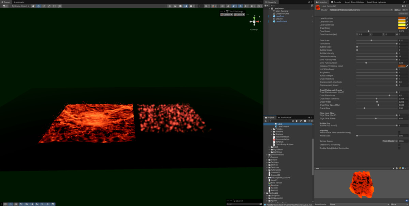
Task: Click the Flow Direction X input field
Action: [x=364, y=34]
